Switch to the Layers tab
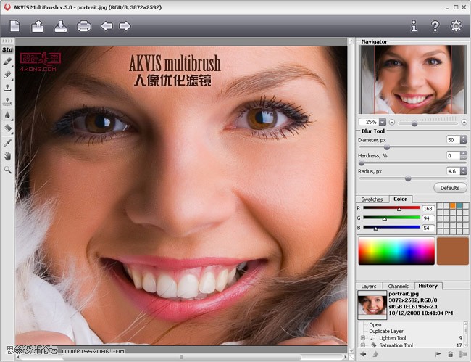The width and height of the screenshot is (471, 362). 369,287
